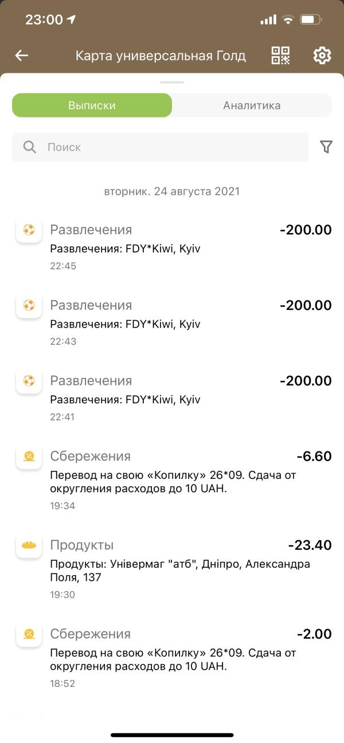344x743 pixels.
Task: Open card settings gear icon
Action: click(322, 56)
